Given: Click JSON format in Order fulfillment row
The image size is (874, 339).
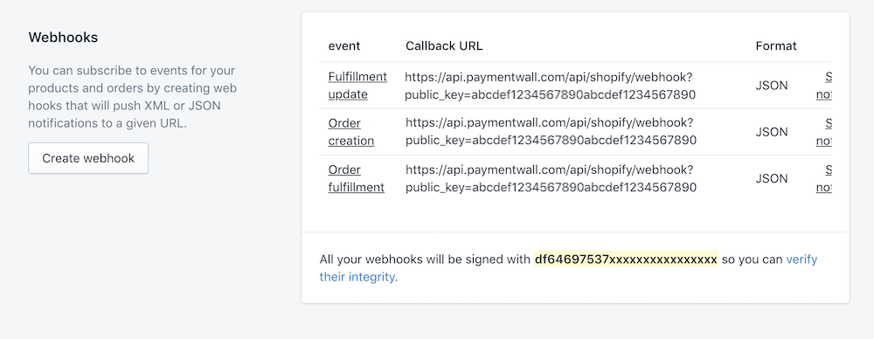Looking at the screenshot, I should click(x=772, y=179).
